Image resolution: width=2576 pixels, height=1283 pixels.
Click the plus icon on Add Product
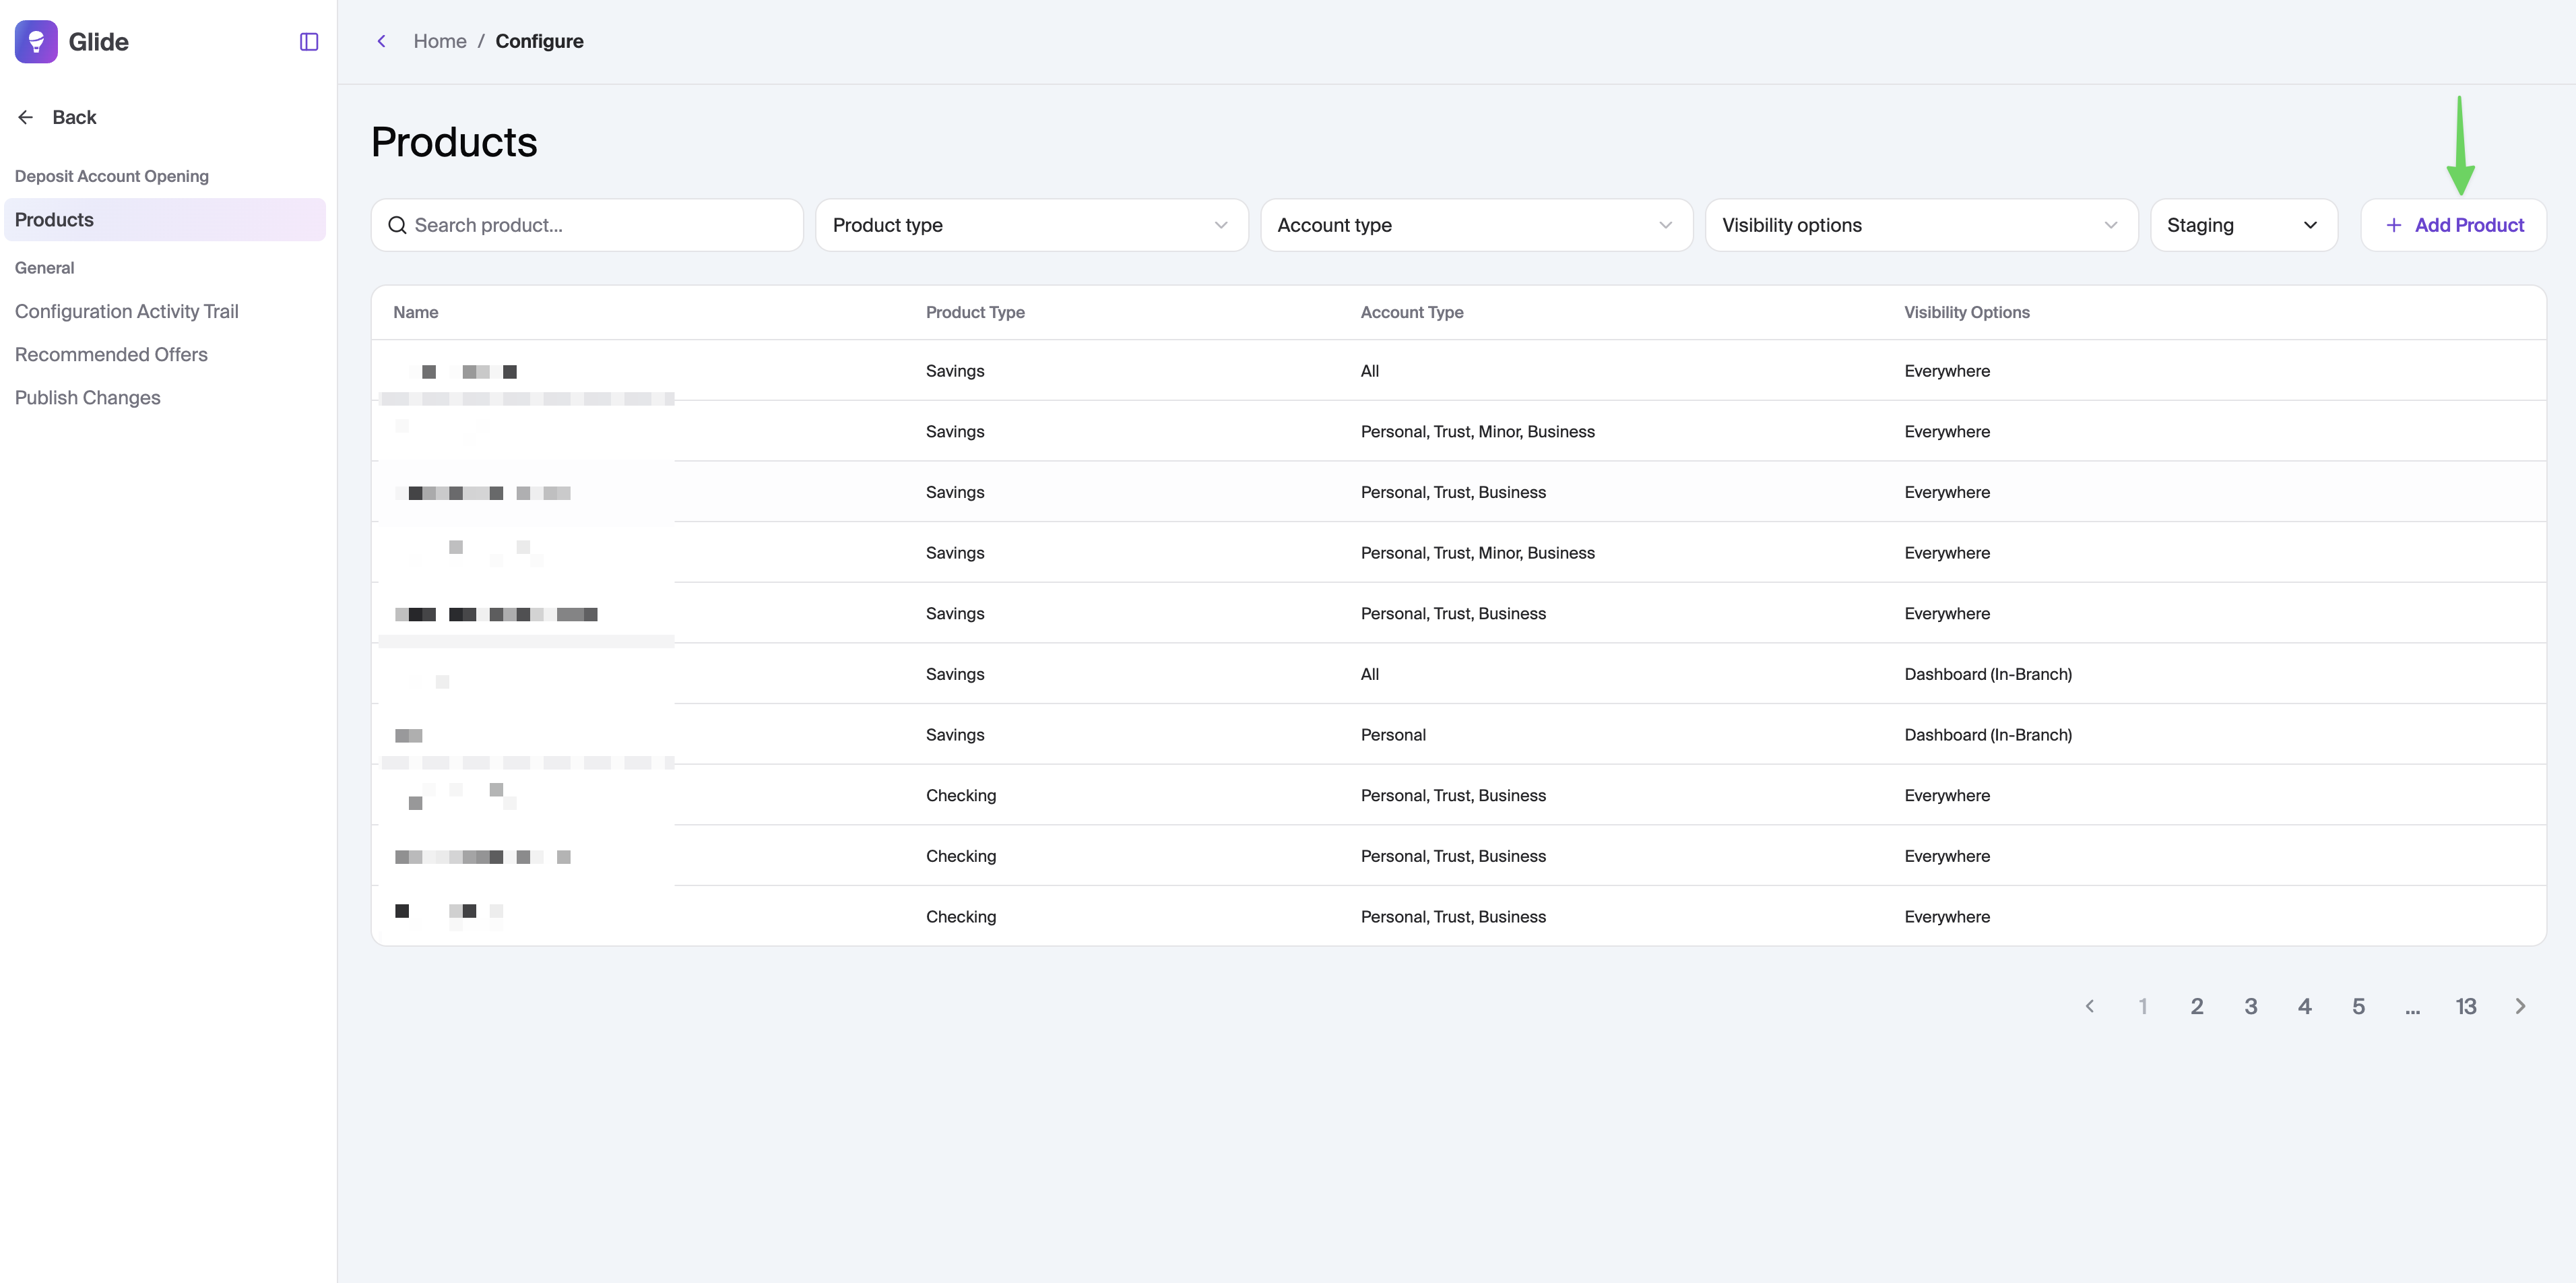pyautogui.click(x=2393, y=225)
